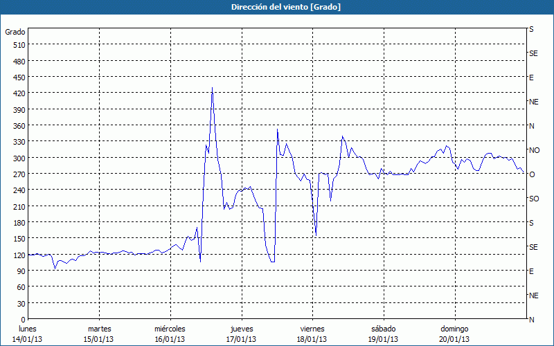Viewport: 554px width, 346px height.
Task: Click the highest peak of the blue line
Action: pos(212,88)
